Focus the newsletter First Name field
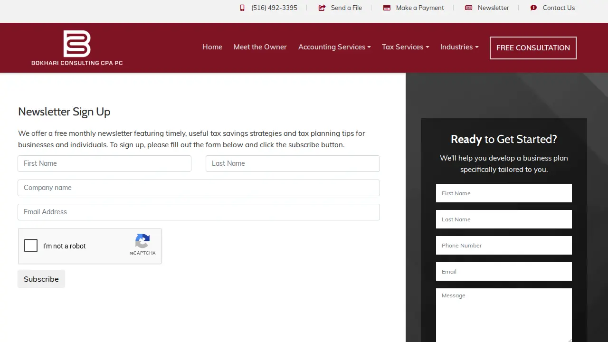Image resolution: width=608 pixels, height=342 pixels. [104, 163]
